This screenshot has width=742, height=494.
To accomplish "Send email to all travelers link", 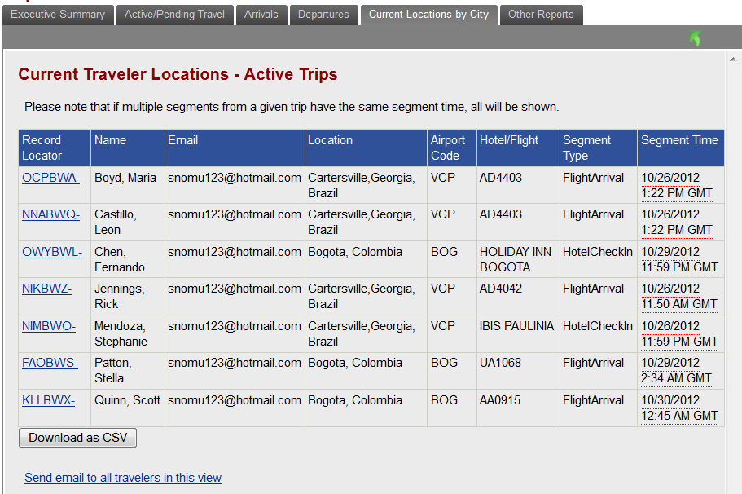I will (x=123, y=478).
